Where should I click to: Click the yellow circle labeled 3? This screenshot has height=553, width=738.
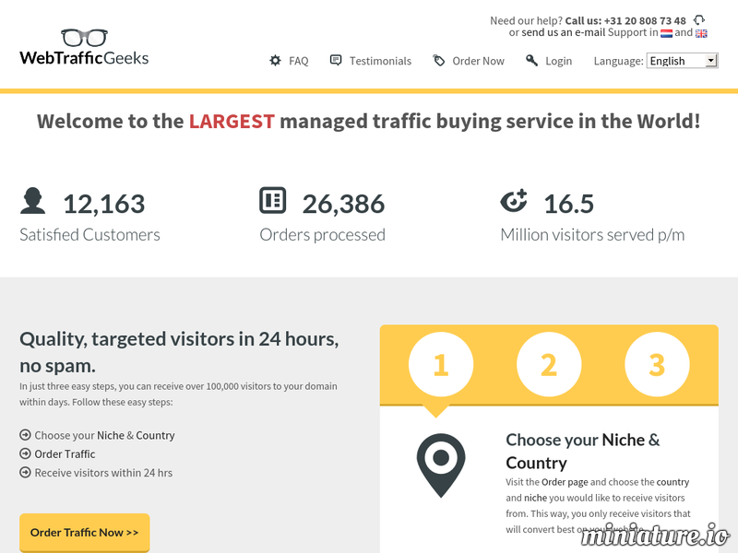[658, 364]
